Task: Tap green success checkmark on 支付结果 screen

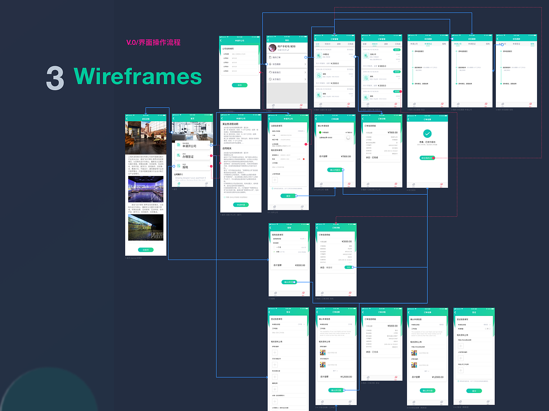Action: tap(427, 134)
